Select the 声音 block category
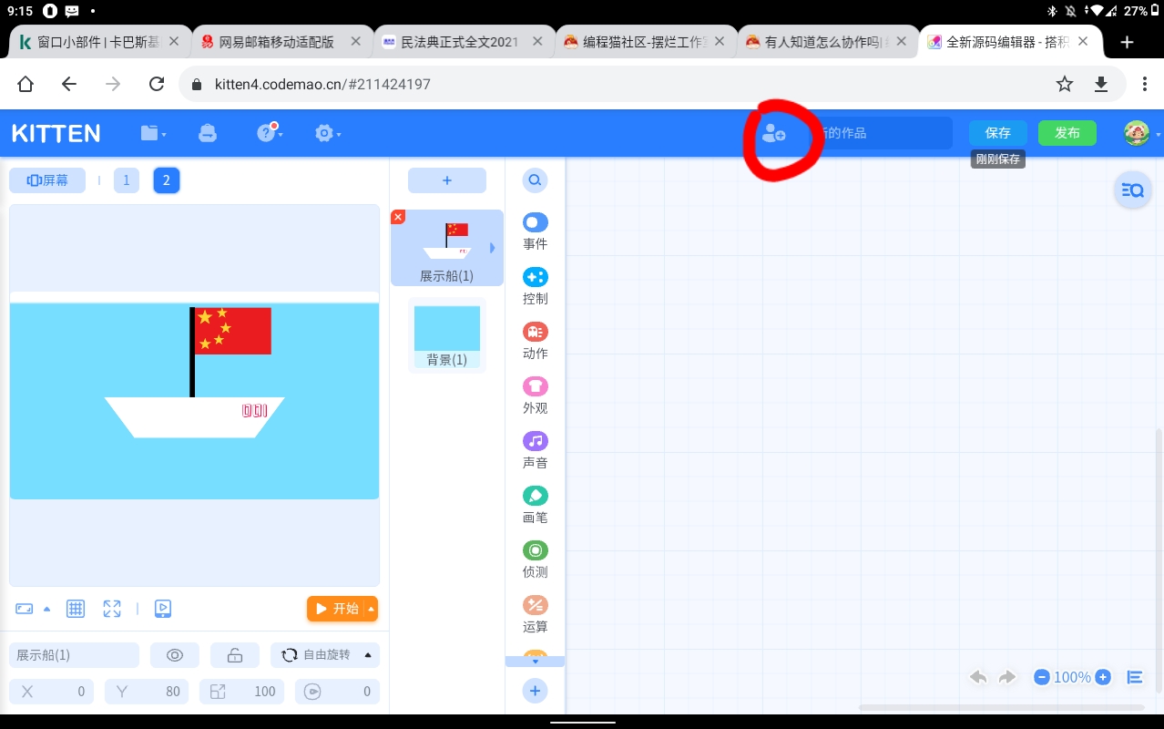 click(x=536, y=450)
